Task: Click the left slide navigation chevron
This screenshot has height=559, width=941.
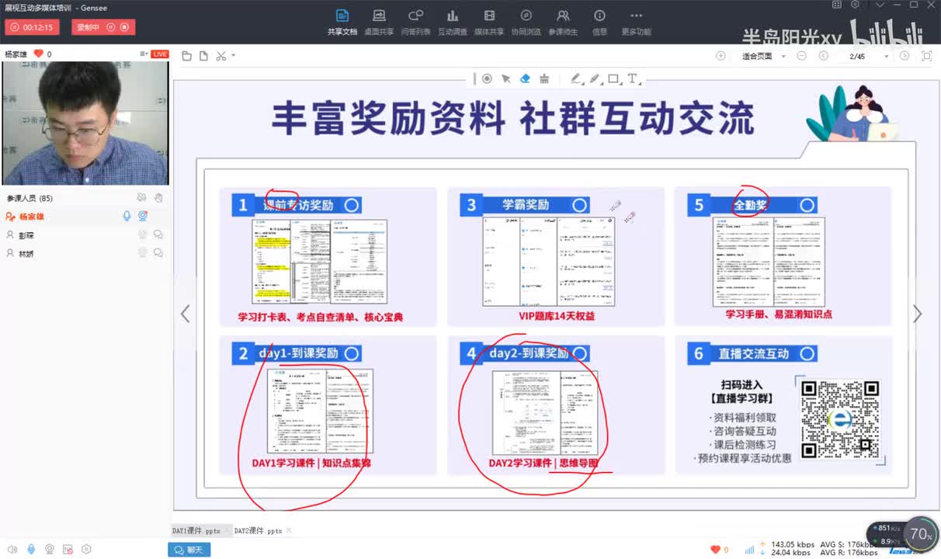Action: click(x=185, y=314)
